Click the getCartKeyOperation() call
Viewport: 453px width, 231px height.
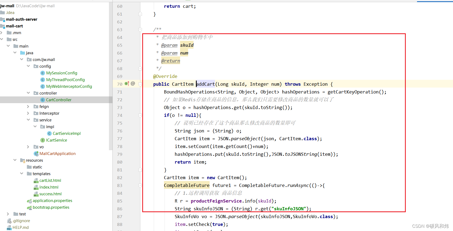coord(356,92)
